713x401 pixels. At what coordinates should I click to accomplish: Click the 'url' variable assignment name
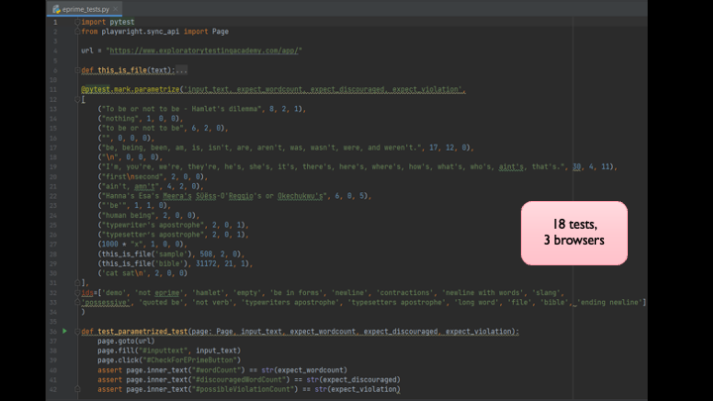pos(87,50)
